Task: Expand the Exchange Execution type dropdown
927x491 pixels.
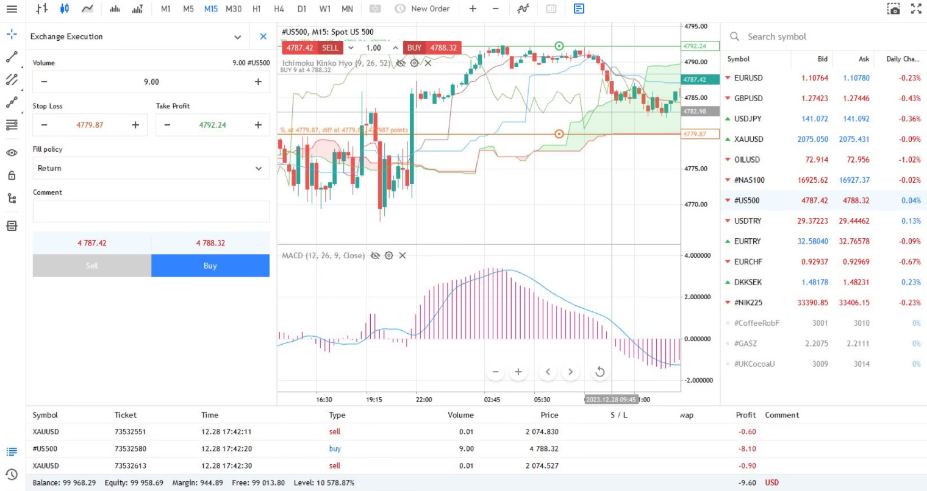Action: 238,37
